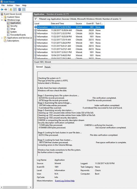Click the filter funnel icon

click(36, 19)
